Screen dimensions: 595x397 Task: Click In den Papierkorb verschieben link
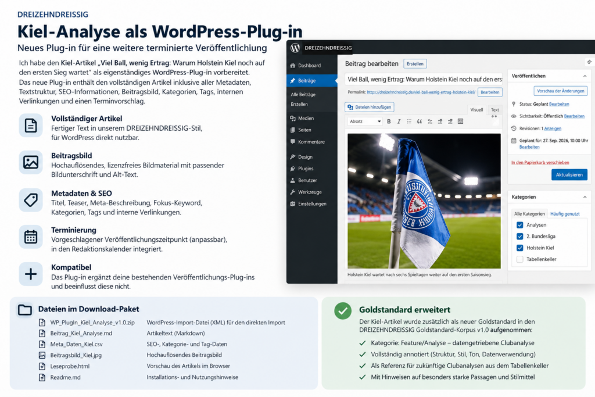(x=540, y=162)
